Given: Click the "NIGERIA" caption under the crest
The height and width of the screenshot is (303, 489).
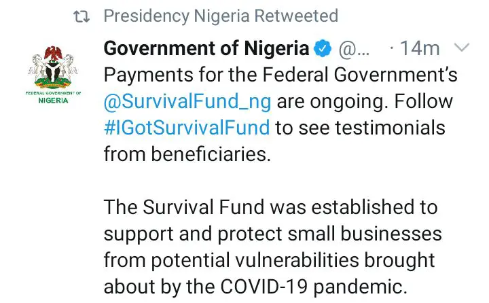Looking at the screenshot, I should pyautogui.click(x=52, y=102).
